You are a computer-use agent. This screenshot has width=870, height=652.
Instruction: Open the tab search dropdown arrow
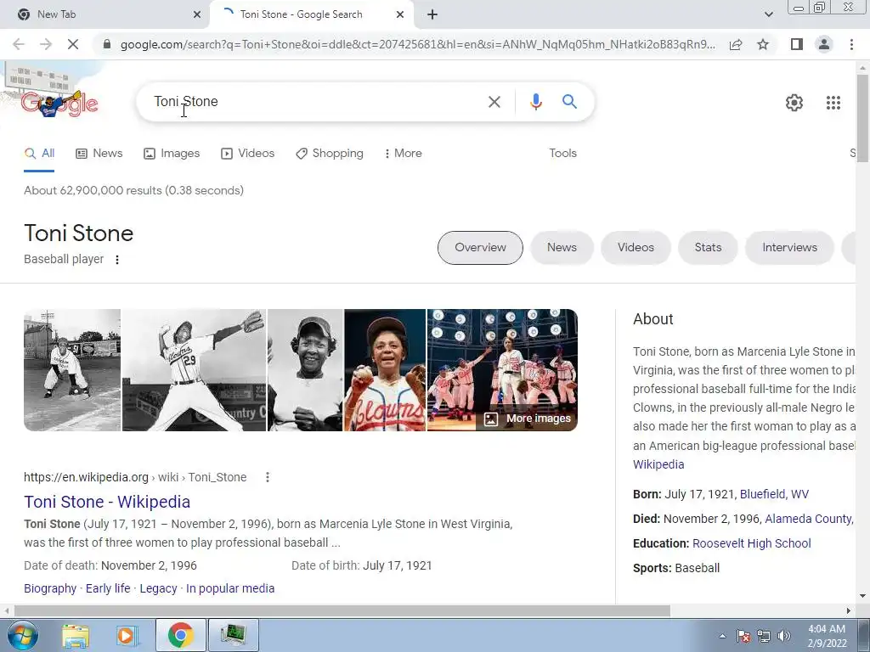click(768, 14)
